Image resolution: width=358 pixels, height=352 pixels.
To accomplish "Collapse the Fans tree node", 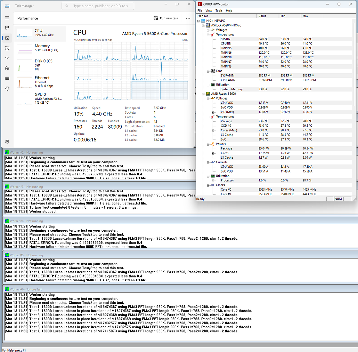I will point(208,71).
